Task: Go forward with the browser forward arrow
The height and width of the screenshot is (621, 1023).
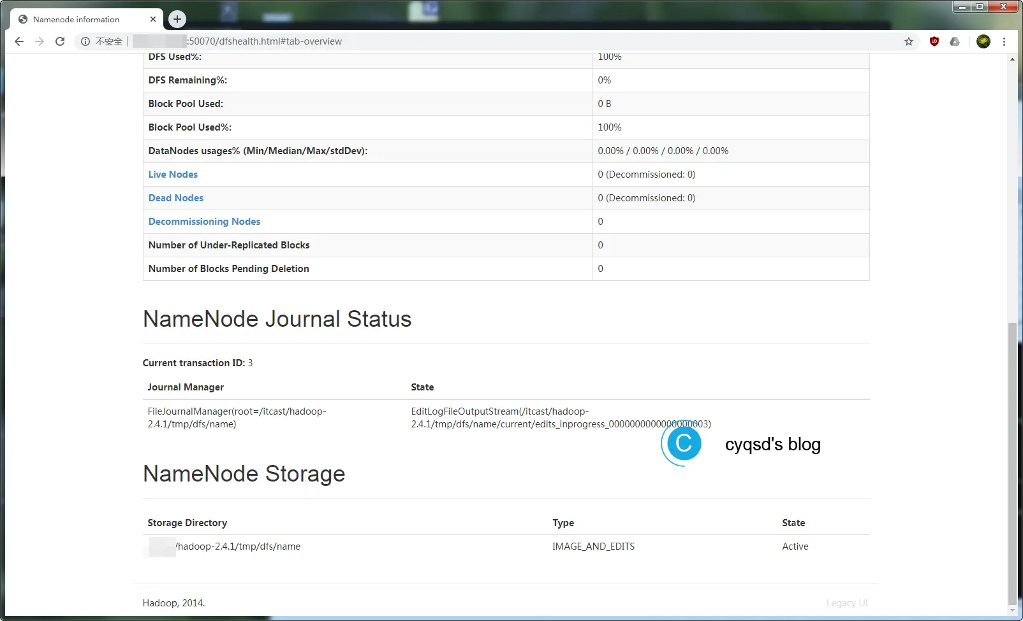Action: 40,41
